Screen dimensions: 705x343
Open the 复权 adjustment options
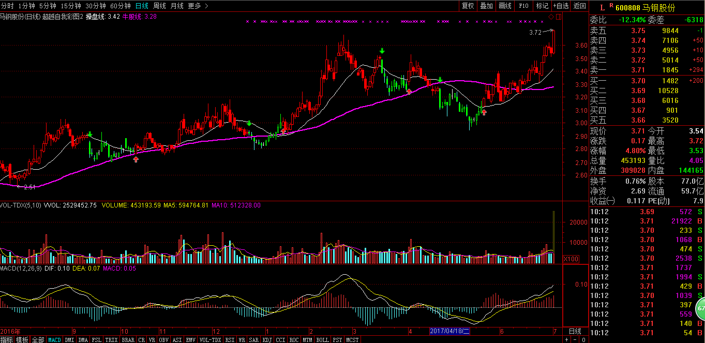coord(468,6)
